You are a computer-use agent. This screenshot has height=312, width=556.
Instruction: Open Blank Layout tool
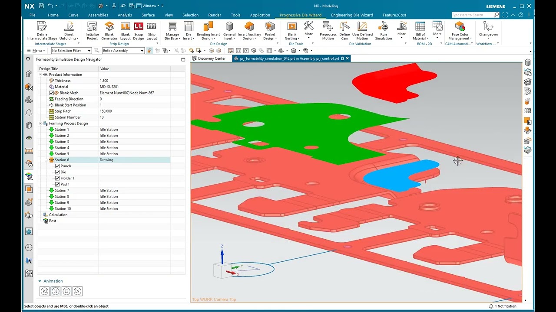coord(126,31)
